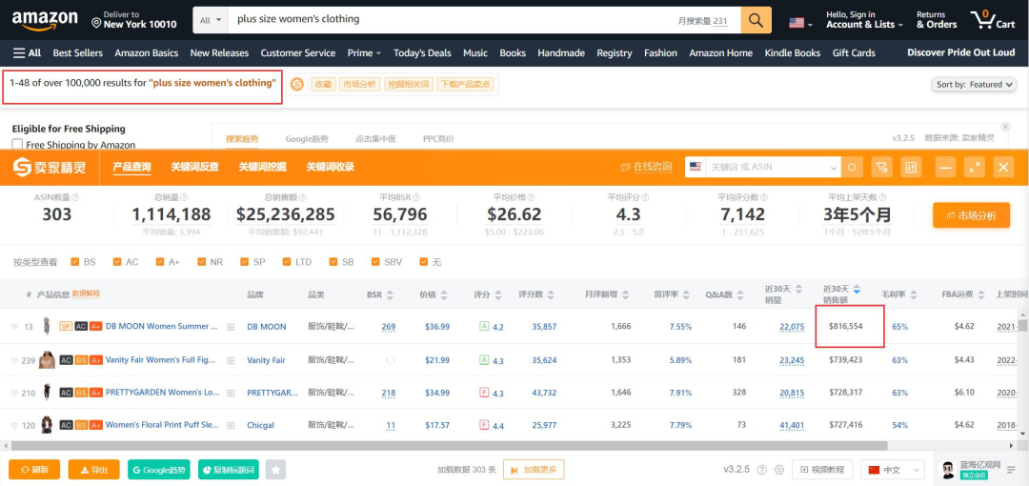Expand the 中文 language selector
1029x486 pixels.
click(x=893, y=470)
